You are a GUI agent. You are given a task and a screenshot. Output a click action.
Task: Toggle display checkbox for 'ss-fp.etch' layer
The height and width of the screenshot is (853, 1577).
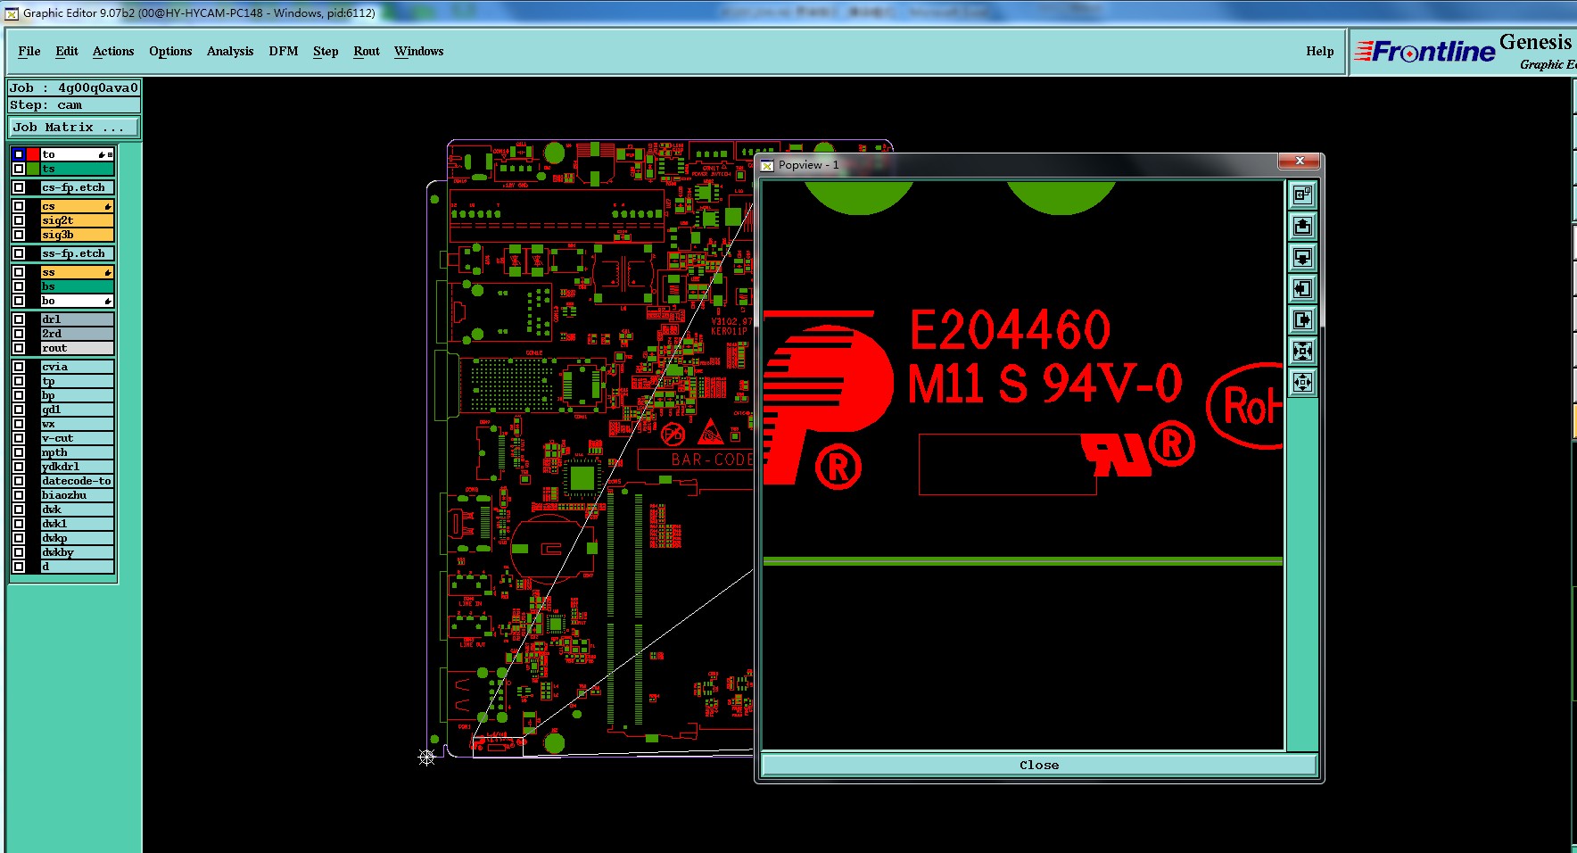(19, 253)
